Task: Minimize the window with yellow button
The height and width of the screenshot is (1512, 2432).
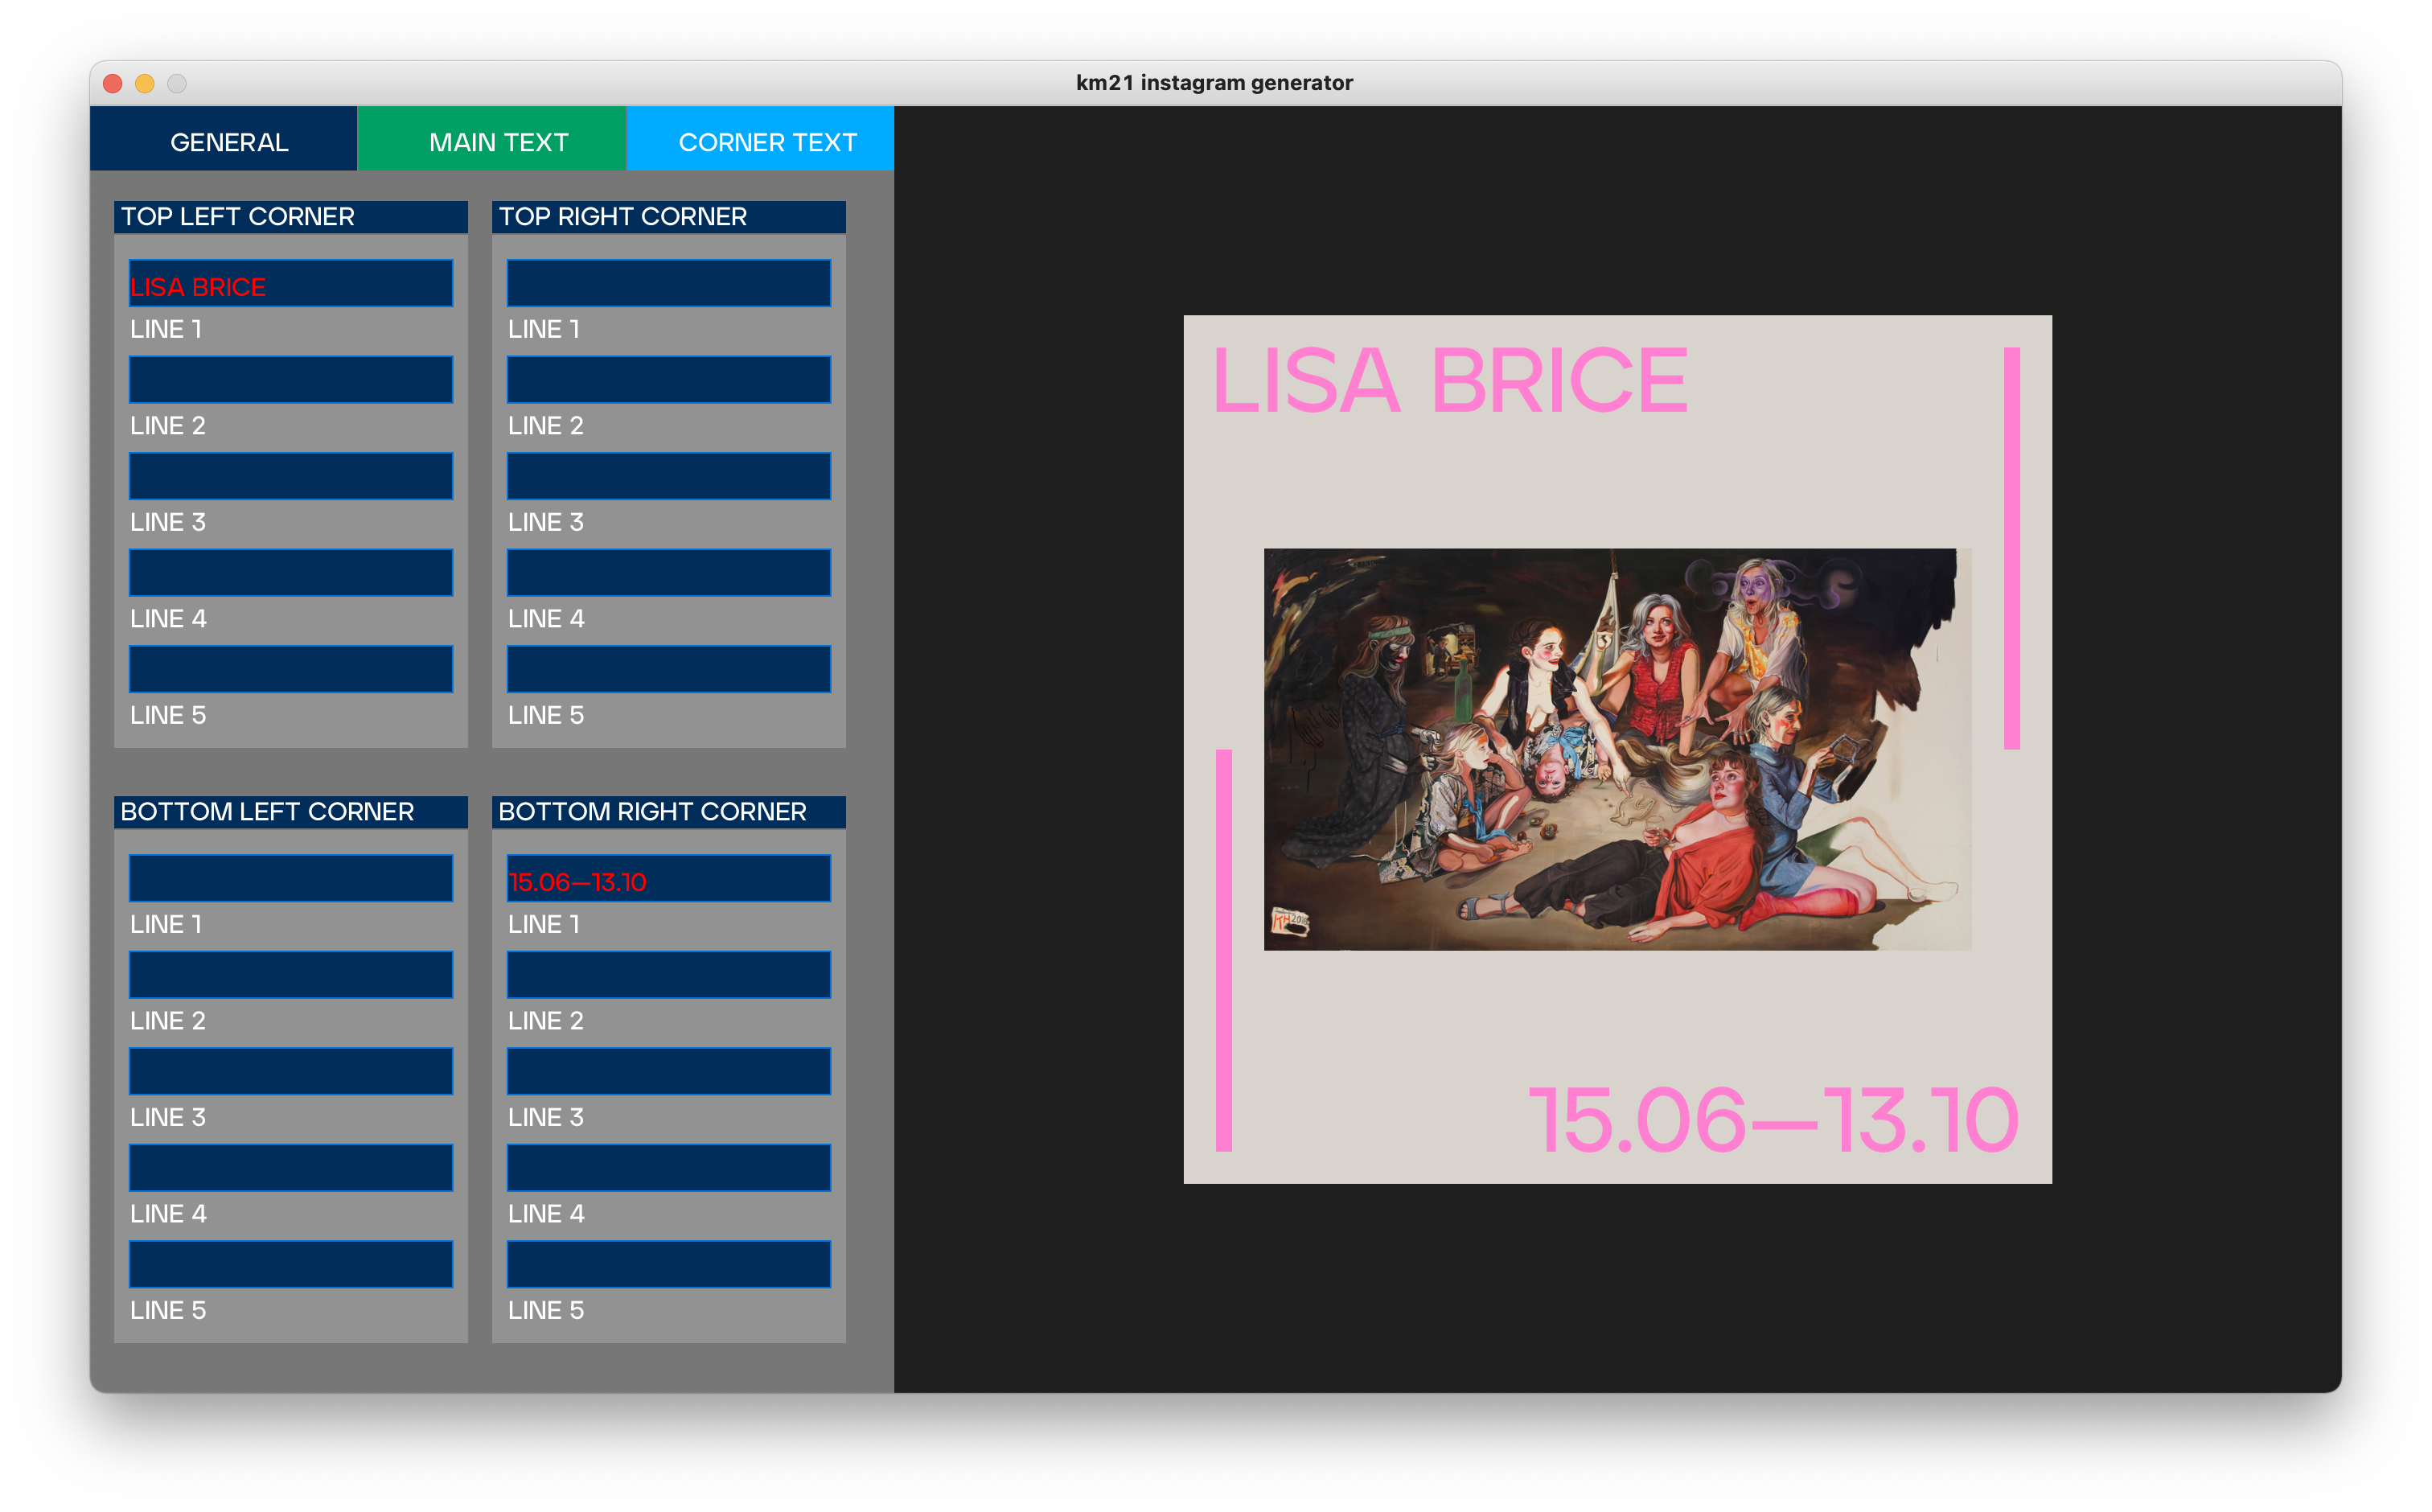Action: 145,84
